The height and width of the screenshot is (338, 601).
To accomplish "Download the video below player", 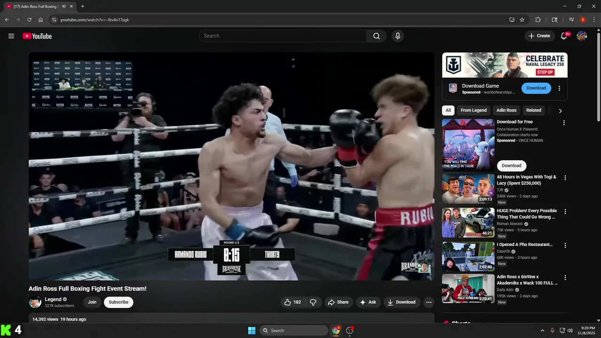I will click(401, 302).
